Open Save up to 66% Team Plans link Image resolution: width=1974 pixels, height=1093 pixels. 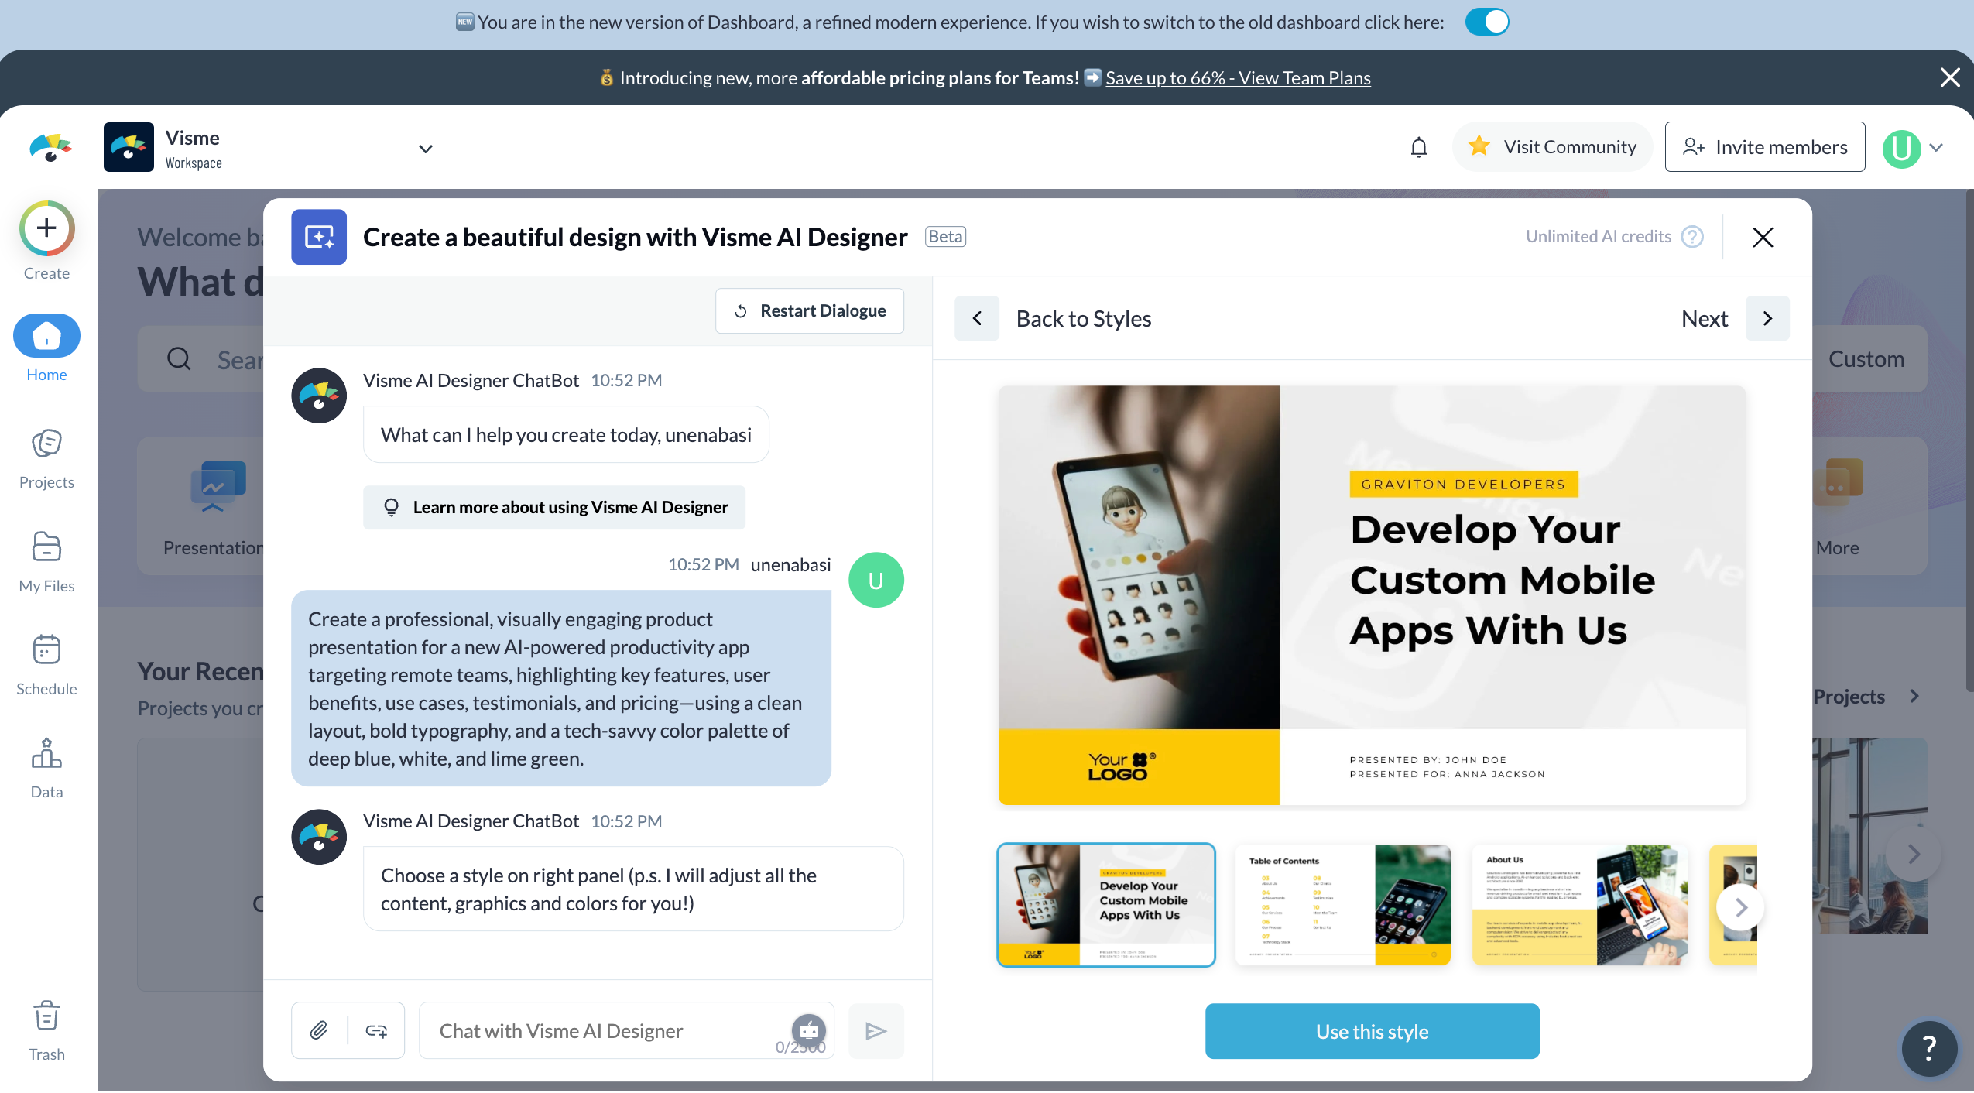coord(1238,78)
